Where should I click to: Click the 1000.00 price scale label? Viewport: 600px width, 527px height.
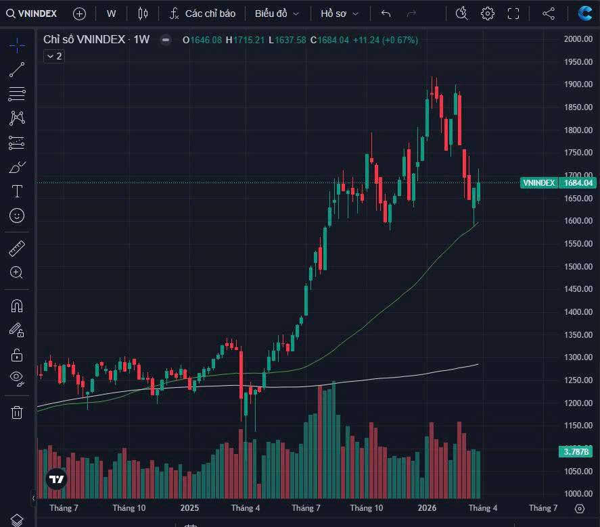click(578, 494)
